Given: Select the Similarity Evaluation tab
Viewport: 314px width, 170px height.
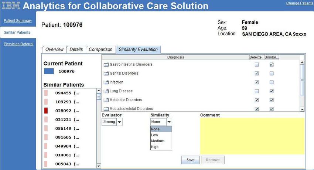Looking at the screenshot, I should [138, 50].
